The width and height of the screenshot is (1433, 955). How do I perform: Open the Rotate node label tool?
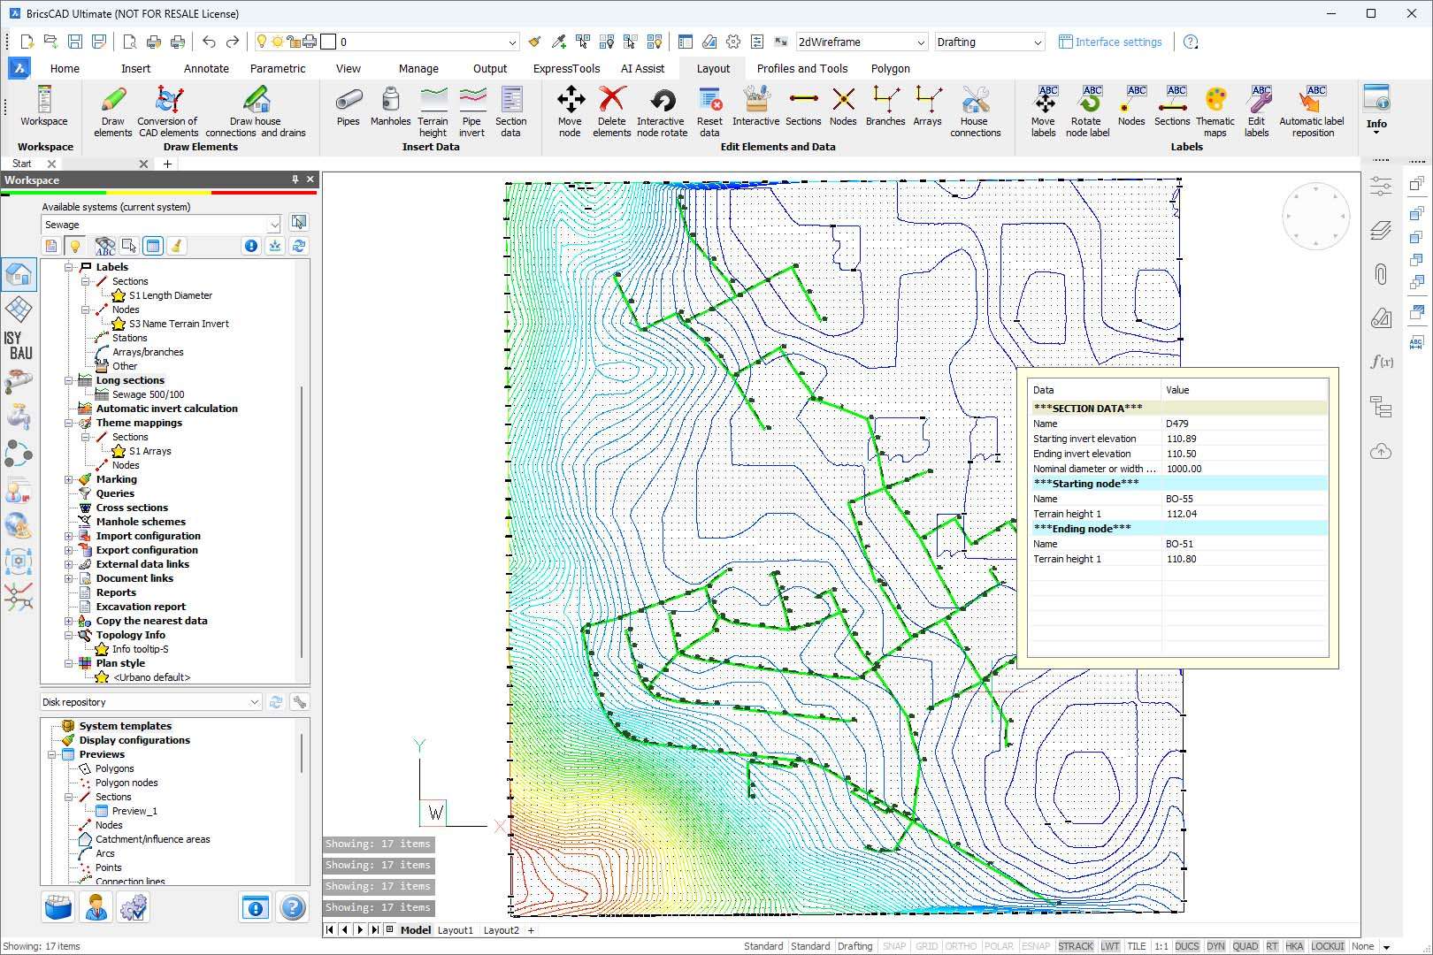[1092, 110]
